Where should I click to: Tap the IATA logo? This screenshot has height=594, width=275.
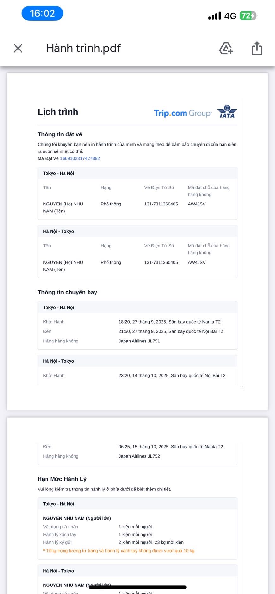pyautogui.click(x=227, y=112)
